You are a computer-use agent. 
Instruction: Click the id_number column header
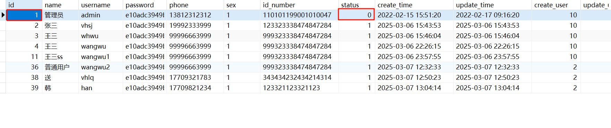tap(299, 5)
